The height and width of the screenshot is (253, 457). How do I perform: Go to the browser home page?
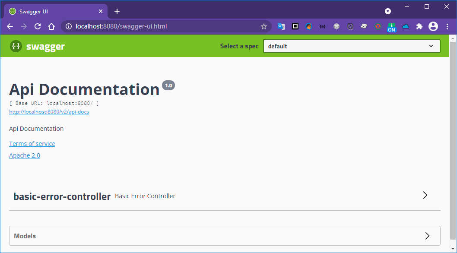(x=51, y=26)
